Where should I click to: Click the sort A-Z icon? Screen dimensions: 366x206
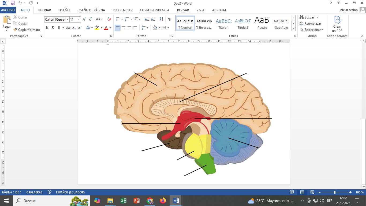pos(161,19)
